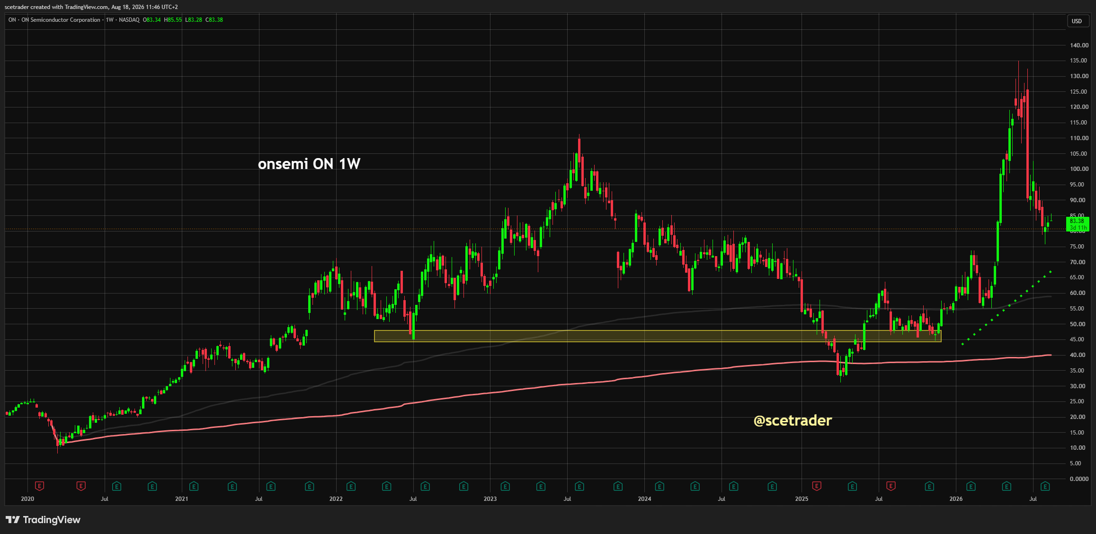
Task: Click the 1W interval label in the legend
Action: pos(110,20)
